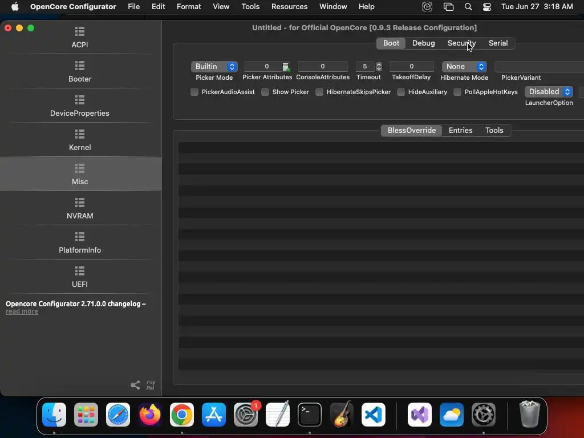Click the ConsoleAttributes value field
The width and height of the screenshot is (584, 438).
(323, 66)
